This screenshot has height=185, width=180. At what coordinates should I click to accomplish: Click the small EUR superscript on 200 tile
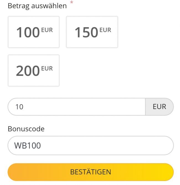point(47,69)
